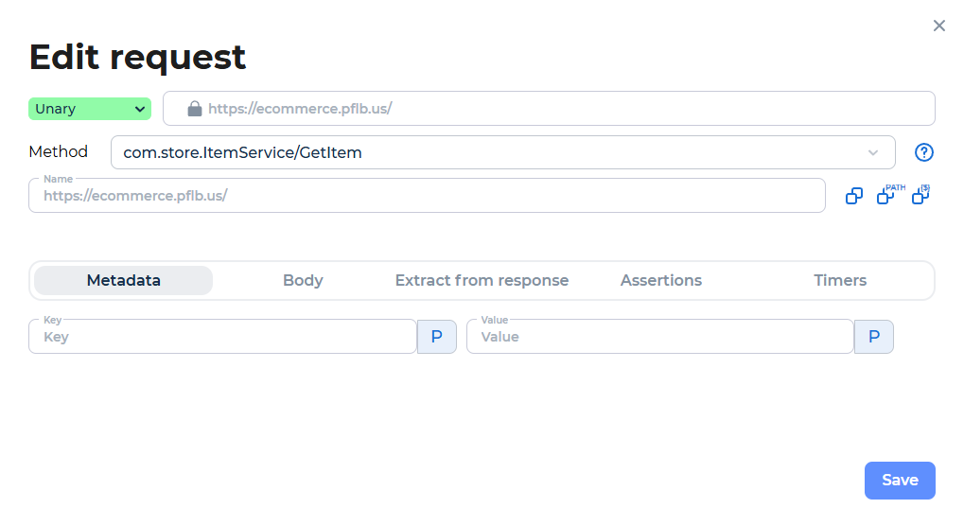
Task: Open the Assertions tab
Action: (661, 280)
